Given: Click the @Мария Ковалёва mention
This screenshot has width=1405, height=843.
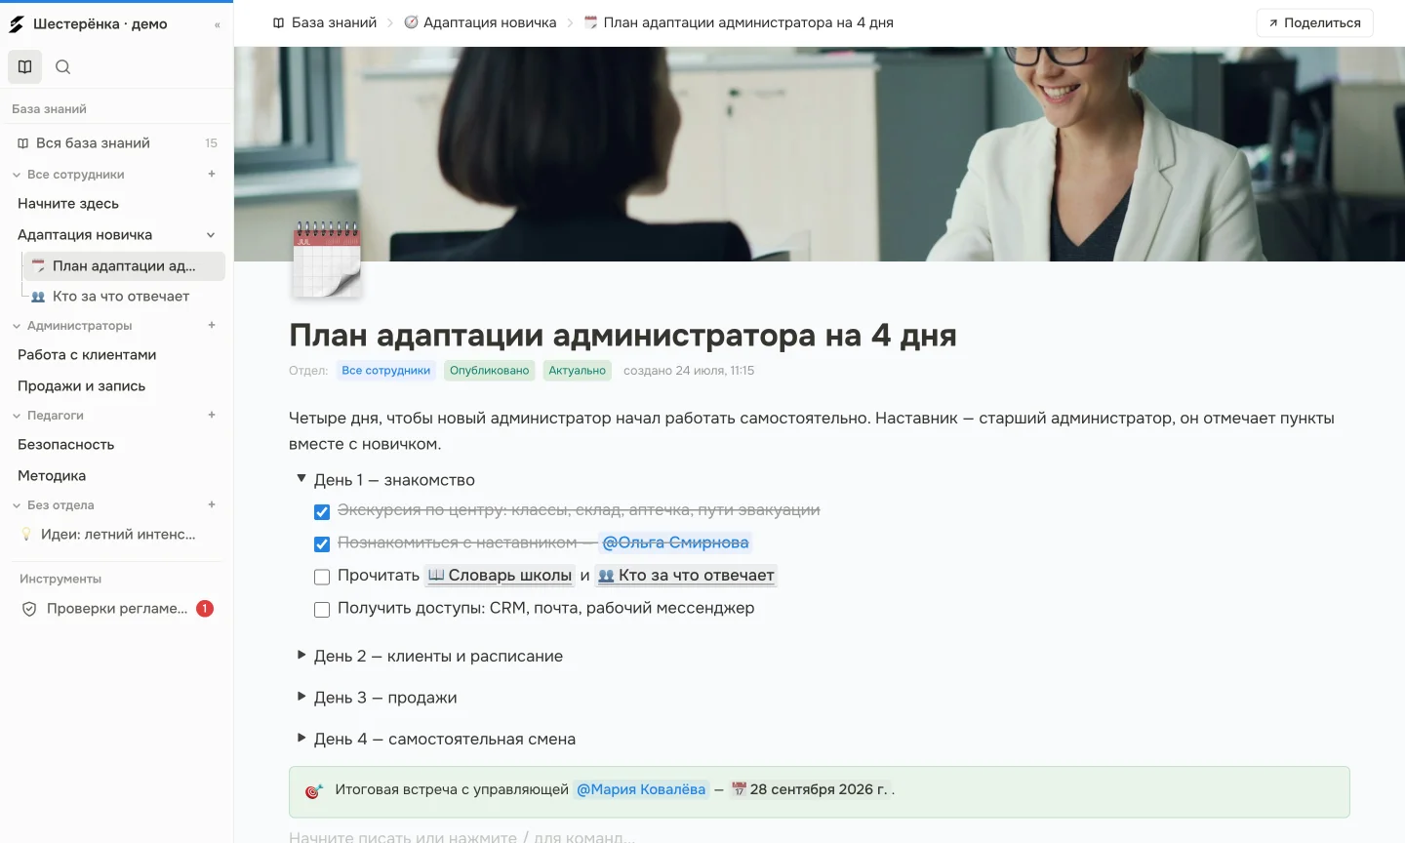Looking at the screenshot, I should [641, 789].
